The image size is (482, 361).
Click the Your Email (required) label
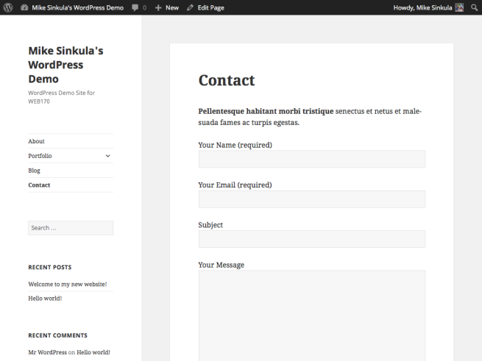235,185
